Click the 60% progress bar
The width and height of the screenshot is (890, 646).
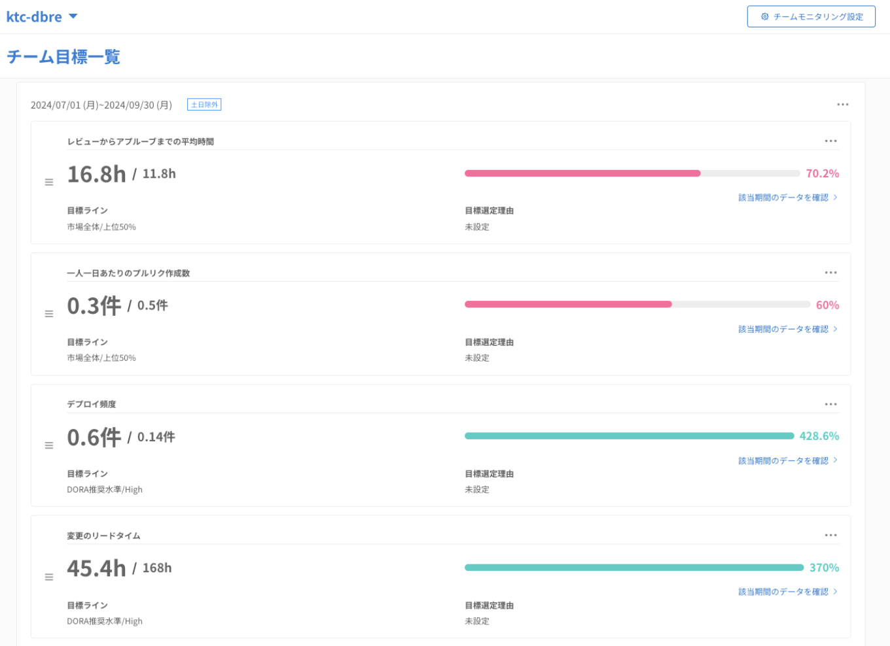(x=637, y=305)
